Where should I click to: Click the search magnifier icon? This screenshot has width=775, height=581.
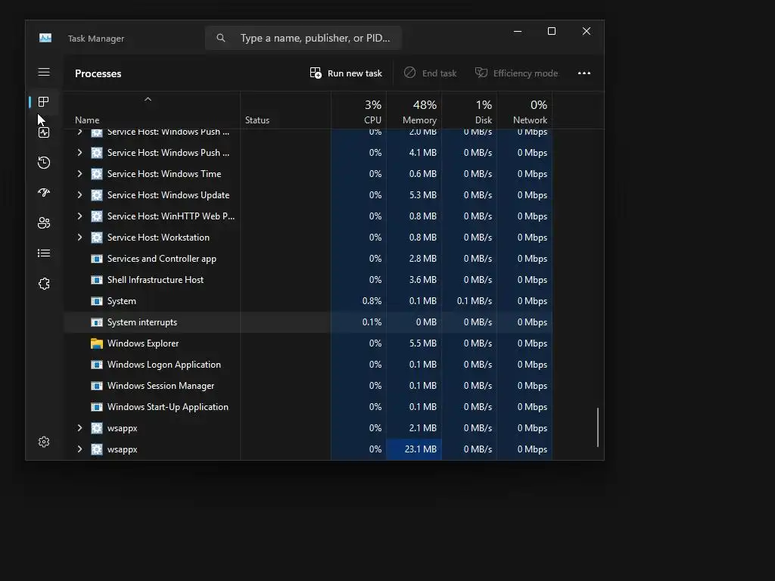click(221, 38)
